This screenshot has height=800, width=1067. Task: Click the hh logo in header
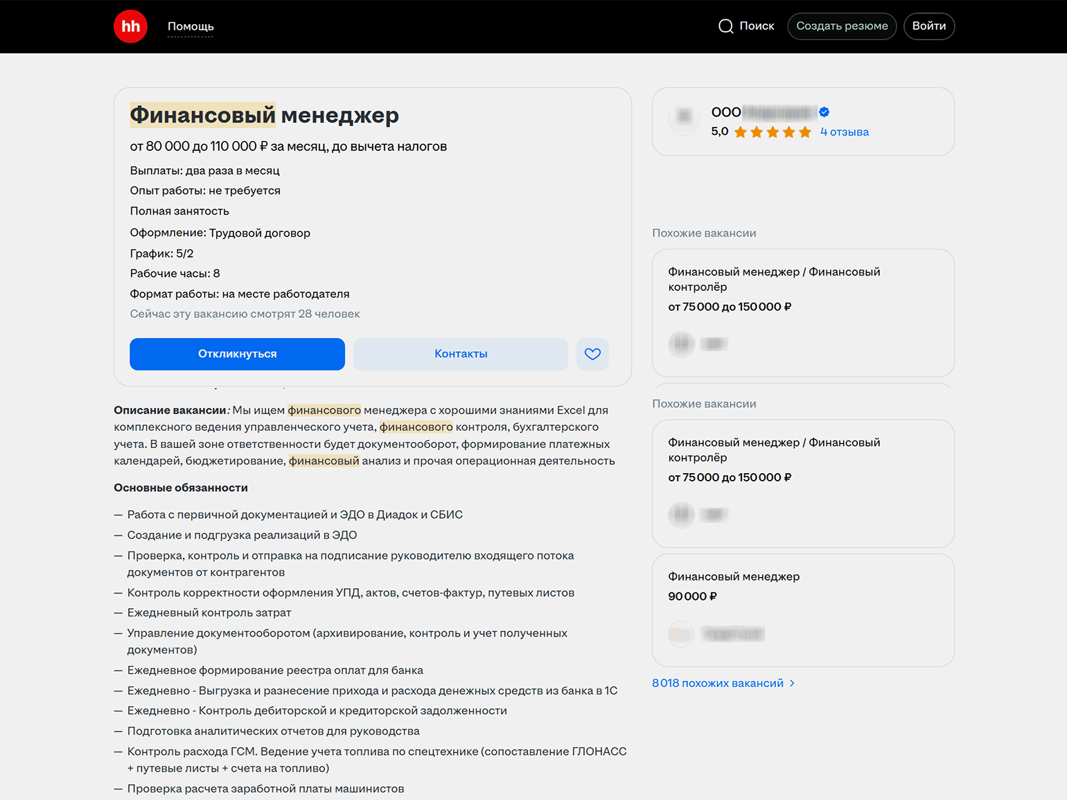[130, 26]
